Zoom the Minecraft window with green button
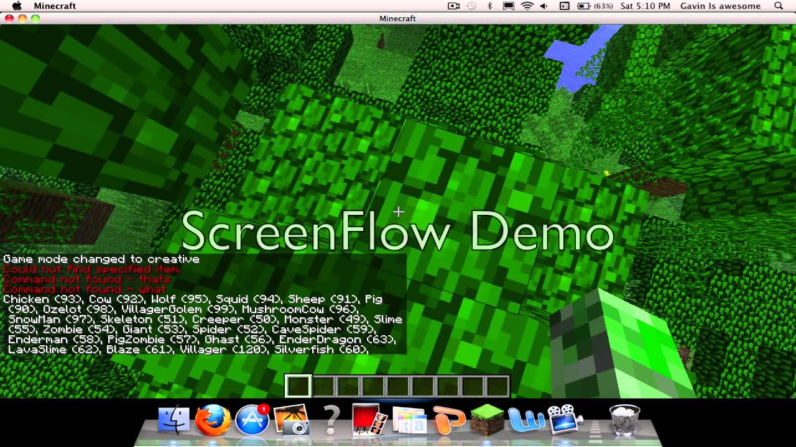796x447 pixels. pyautogui.click(x=35, y=19)
